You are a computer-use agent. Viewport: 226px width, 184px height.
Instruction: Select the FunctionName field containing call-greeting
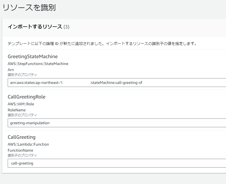(x=117, y=163)
